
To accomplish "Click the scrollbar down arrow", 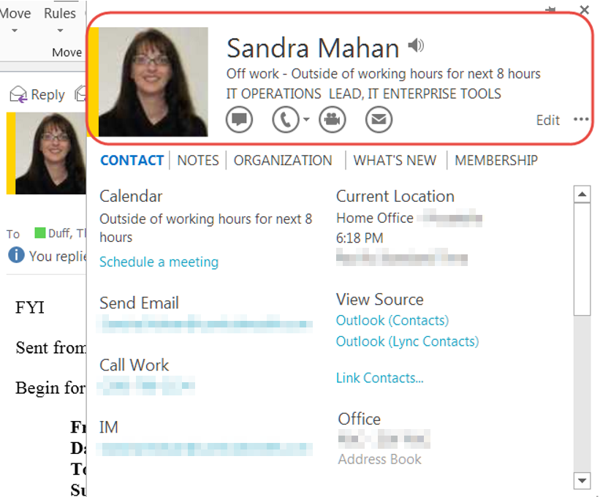I will pyautogui.click(x=582, y=480).
